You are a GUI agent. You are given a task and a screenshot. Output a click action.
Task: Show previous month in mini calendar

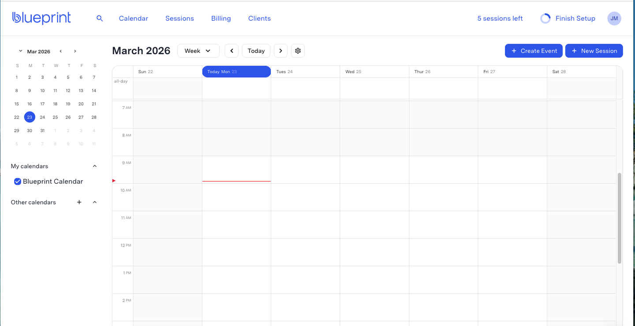pos(61,52)
